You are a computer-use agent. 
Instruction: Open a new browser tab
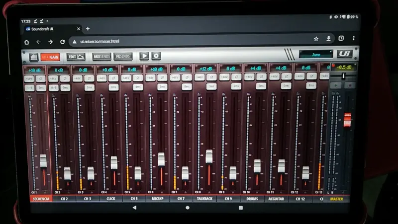pyautogui.click(x=88, y=29)
